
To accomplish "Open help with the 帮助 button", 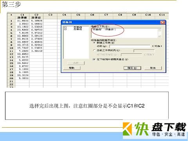I will 72,68.
